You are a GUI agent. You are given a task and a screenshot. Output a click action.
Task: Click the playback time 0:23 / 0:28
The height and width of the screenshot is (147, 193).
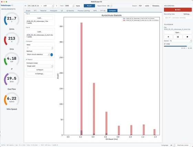pyautogui.click(x=186, y=48)
